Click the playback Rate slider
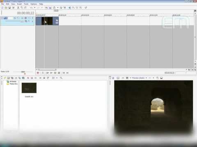Viewport: 197px width, 147px height. pyautogui.click(x=23, y=72)
